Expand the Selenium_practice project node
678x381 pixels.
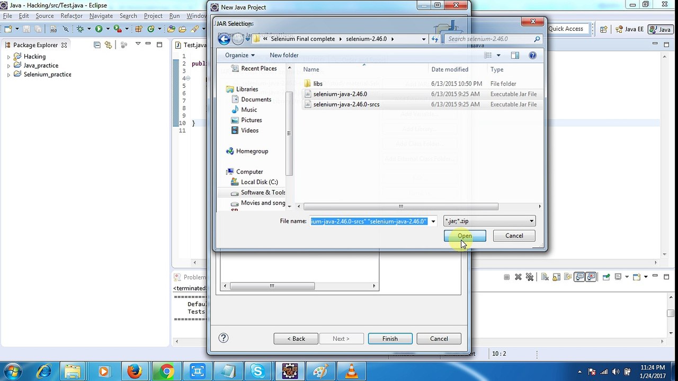pos(8,75)
